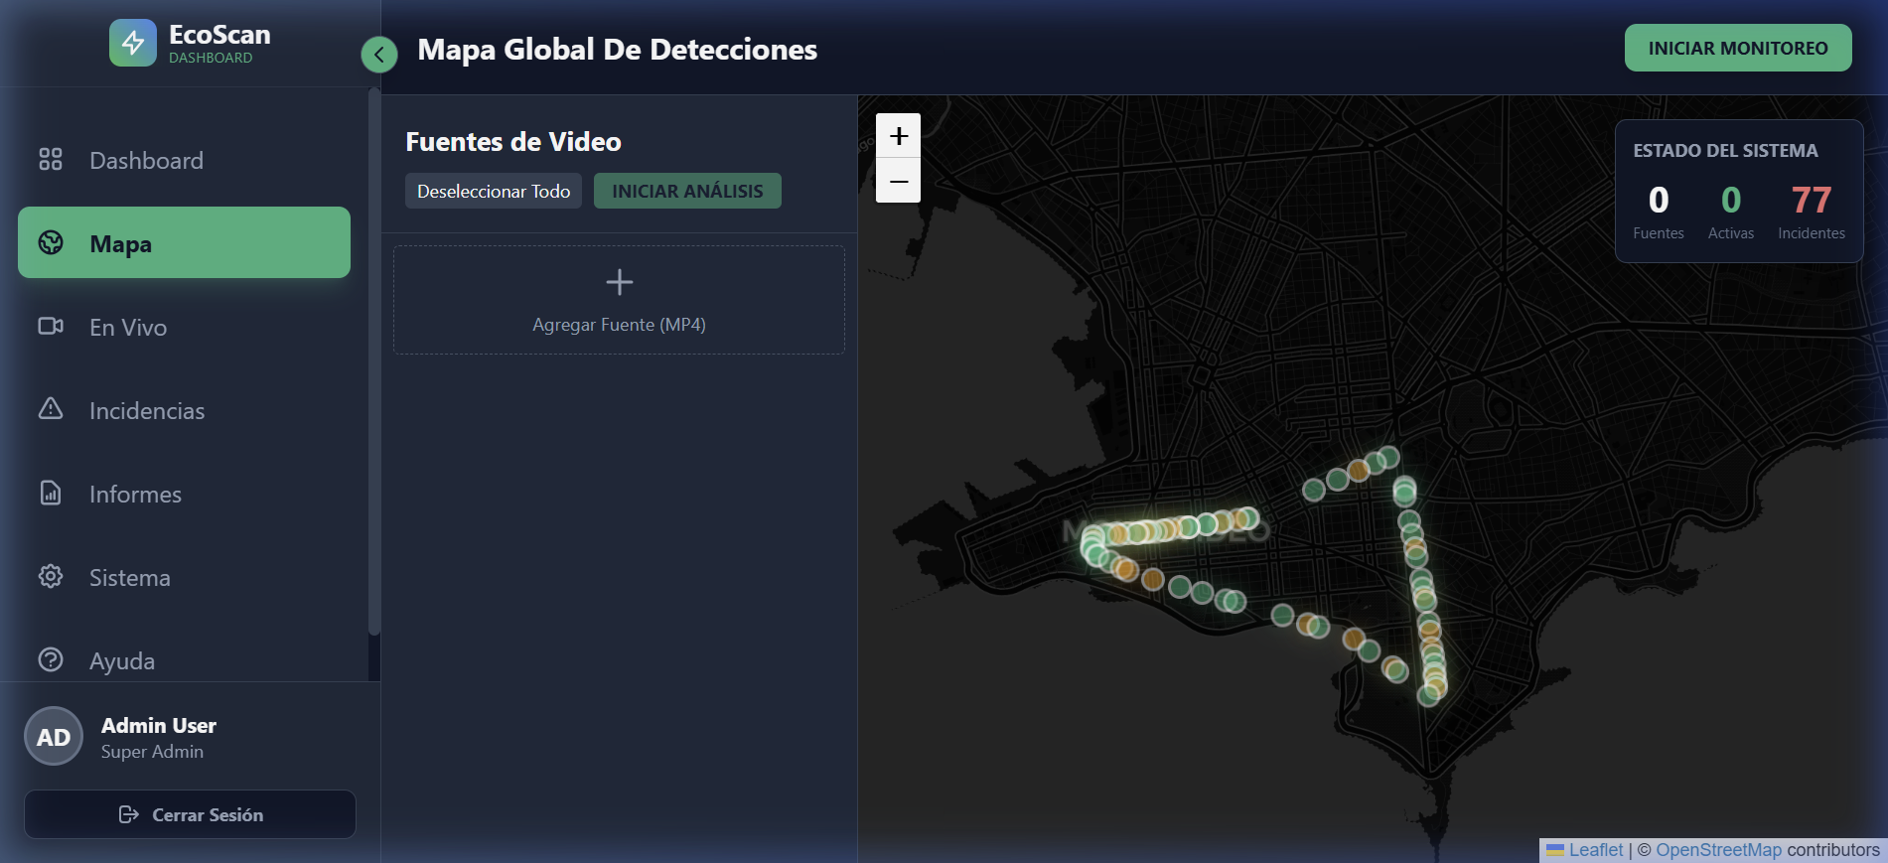Image resolution: width=1888 pixels, height=863 pixels.
Task: Click the Mapa globe icon
Action: (x=51, y=242)
